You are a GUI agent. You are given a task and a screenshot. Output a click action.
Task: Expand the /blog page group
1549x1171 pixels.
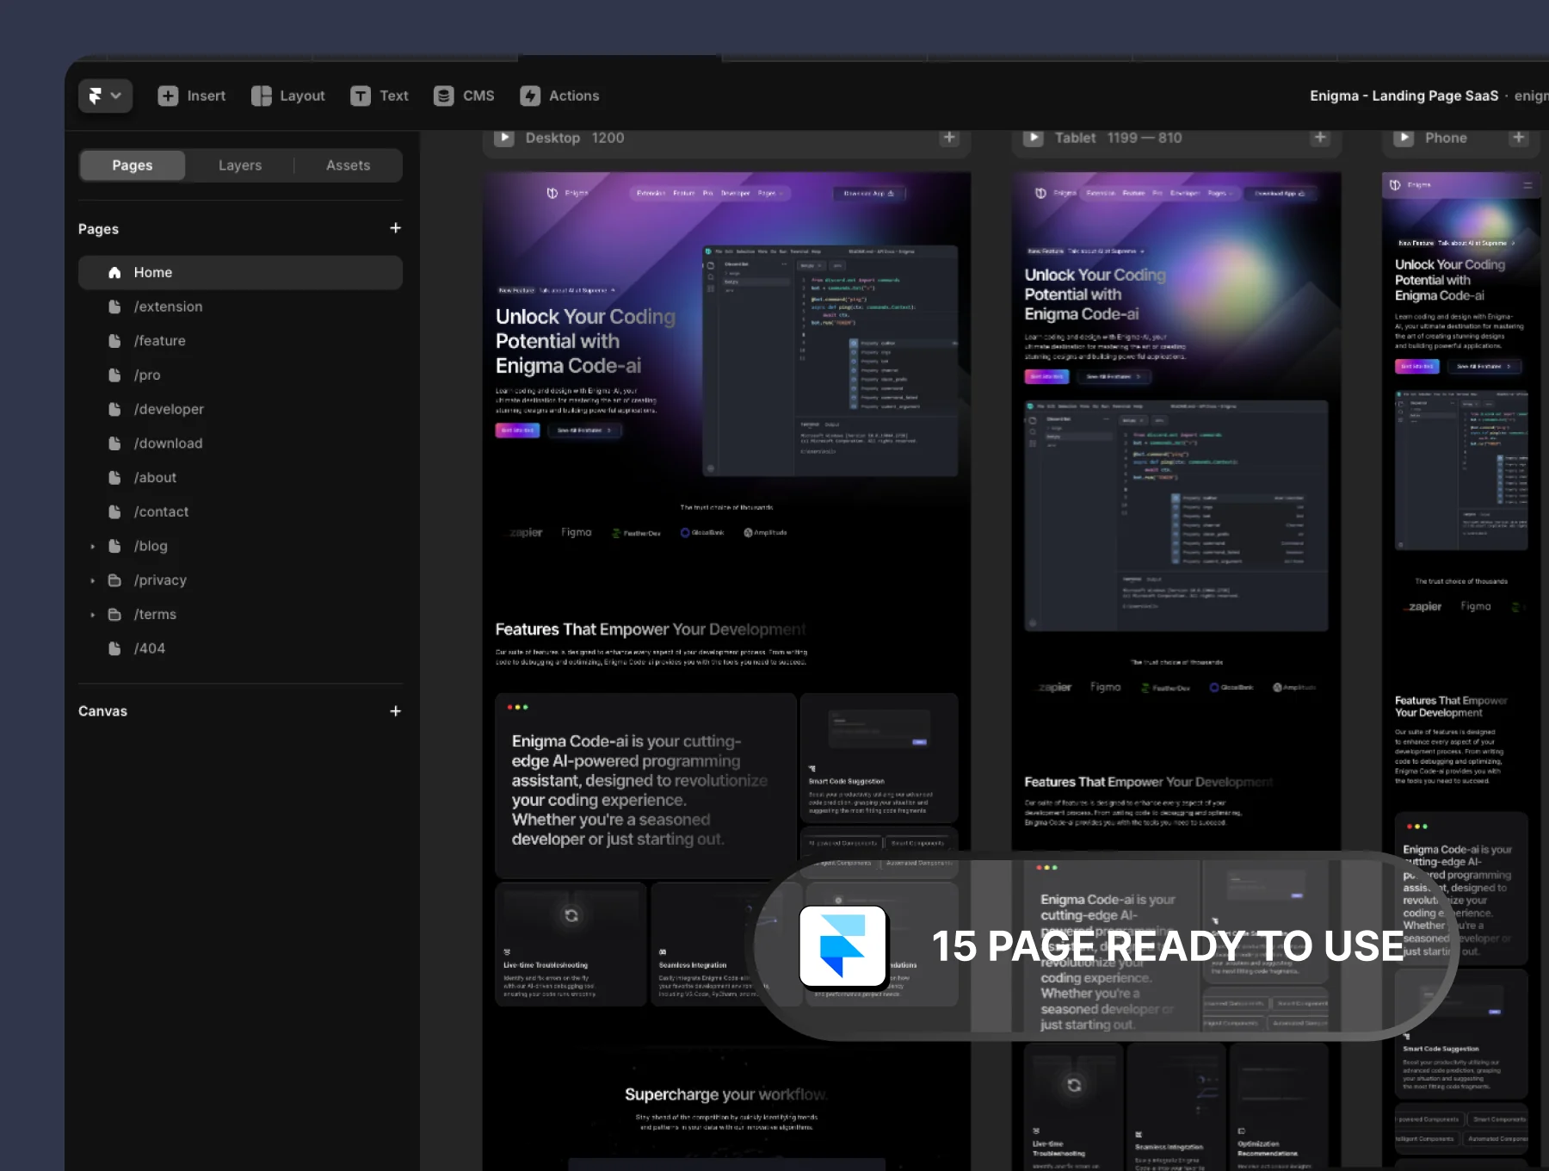tap(93, 546)
